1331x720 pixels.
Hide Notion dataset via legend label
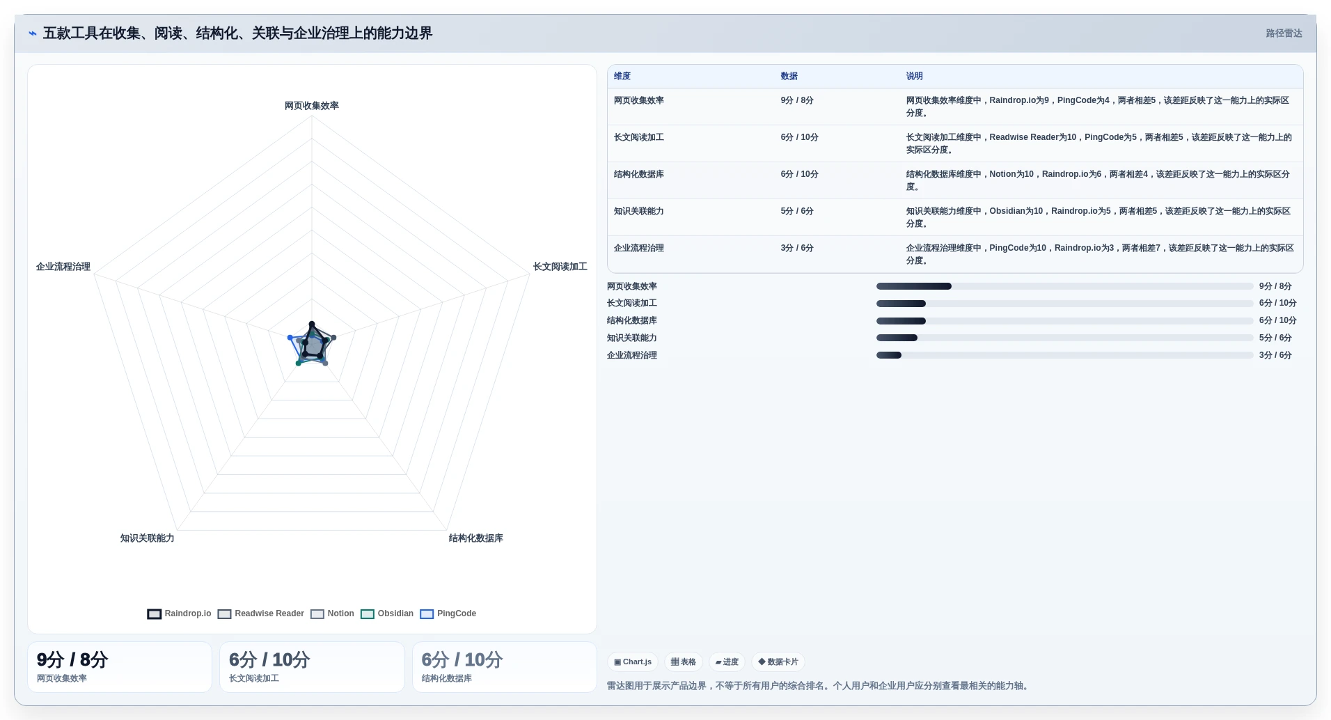[x=341, y=613]
